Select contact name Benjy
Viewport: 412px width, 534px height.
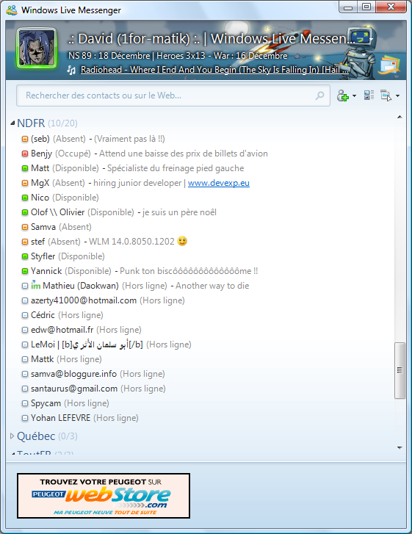coord(41,154)
